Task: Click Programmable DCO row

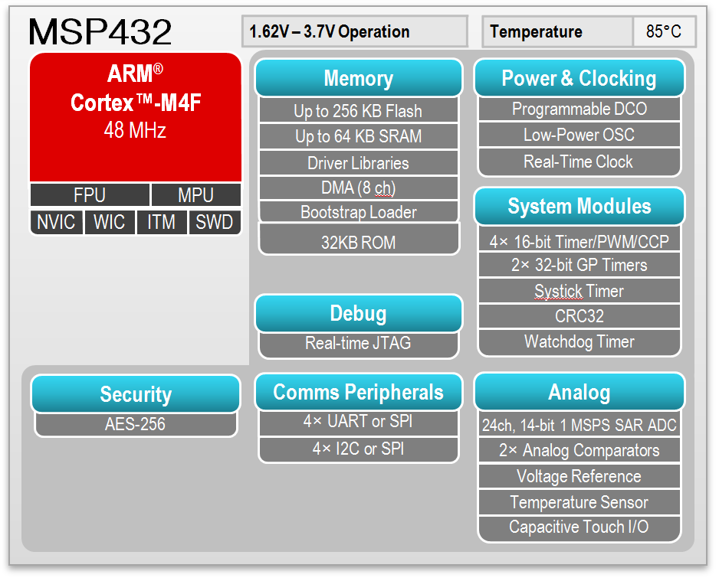Action: tap(579, 109)
